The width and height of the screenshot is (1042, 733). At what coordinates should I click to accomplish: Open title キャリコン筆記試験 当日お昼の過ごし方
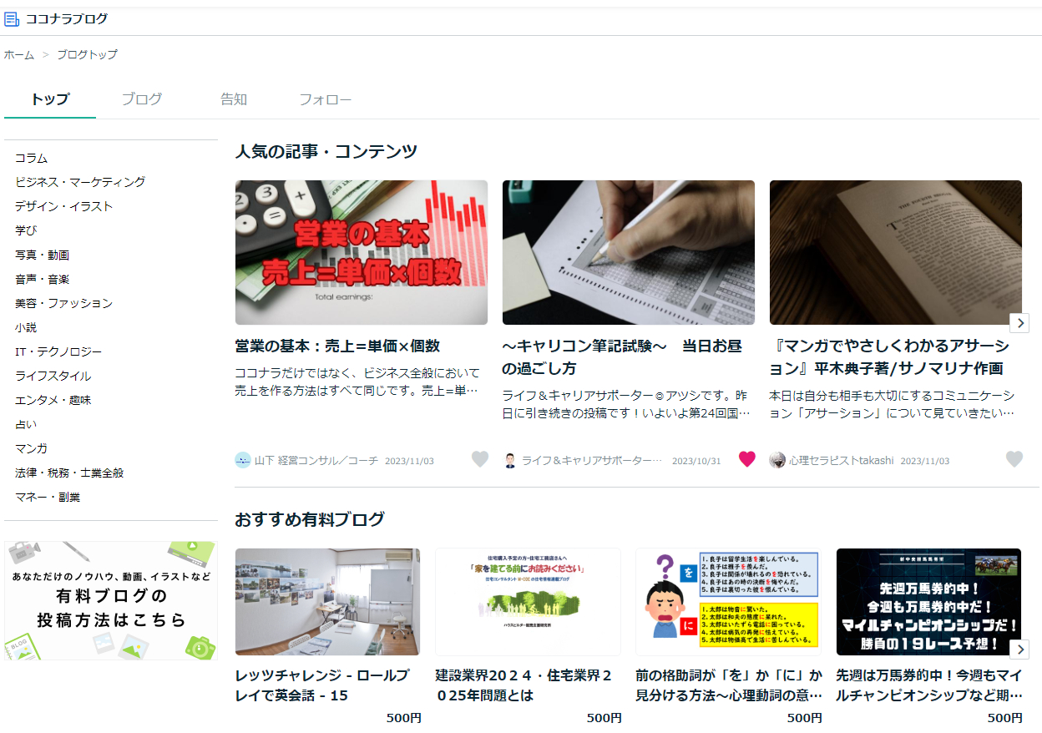coord(622,356)
